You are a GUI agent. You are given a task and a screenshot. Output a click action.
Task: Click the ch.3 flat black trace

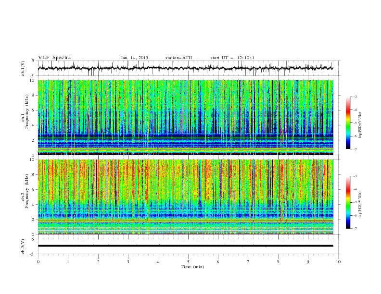pyautogui.click(x=186, y=246)
